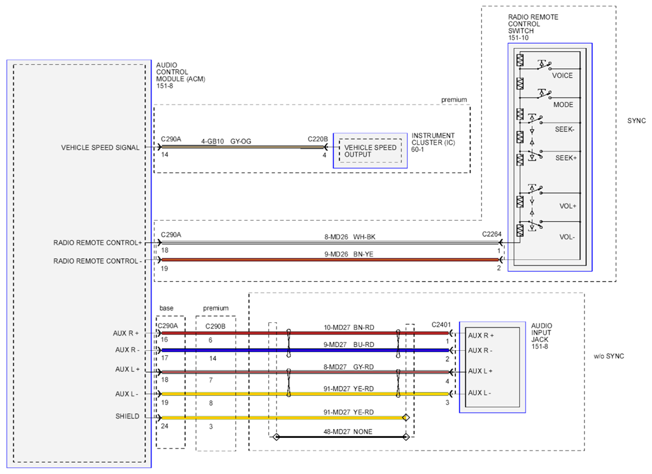This screenshot has width=652, height=474.
Task: Click the VEHICLE SPEED SIGNAL pin label
Action: [x=100, y=147]
